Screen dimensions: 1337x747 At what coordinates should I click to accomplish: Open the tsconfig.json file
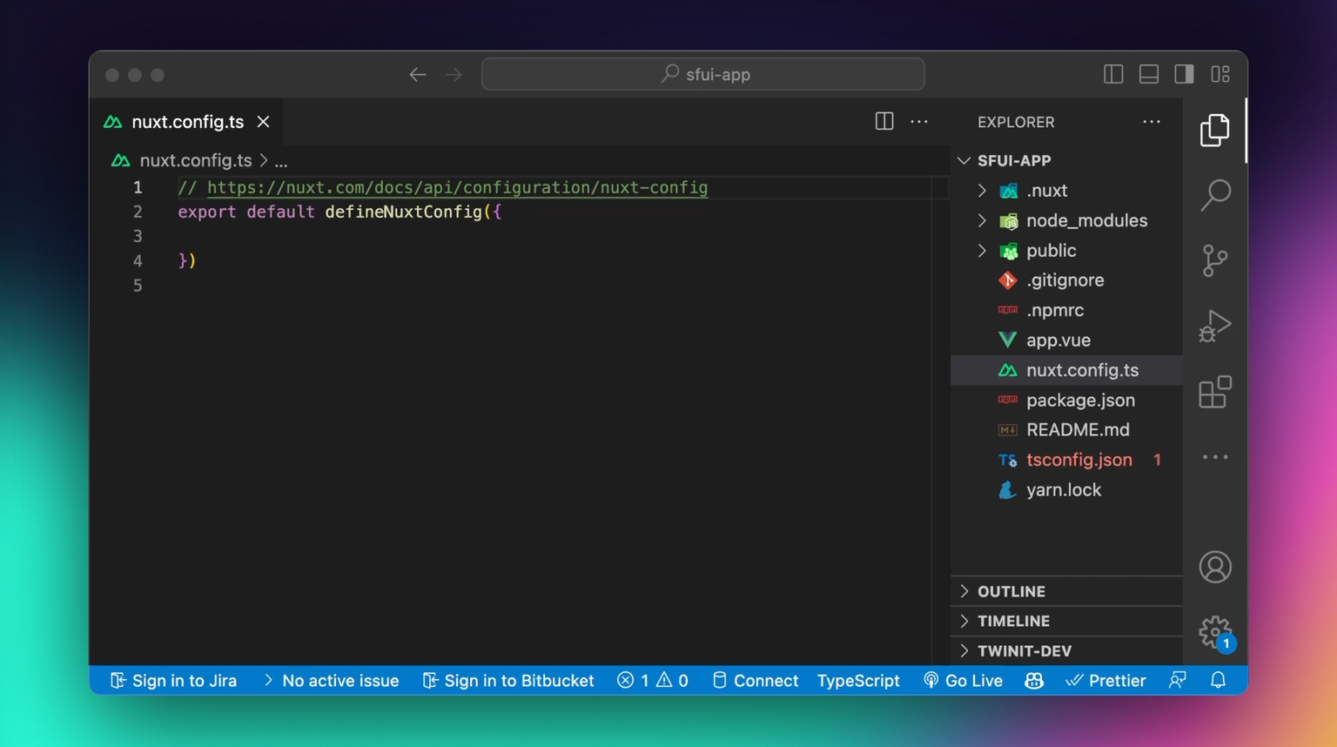[x=1066, y=460]
